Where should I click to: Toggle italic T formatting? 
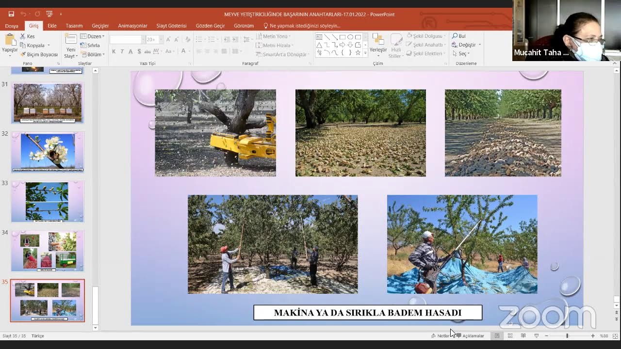(x=122, y=51)
